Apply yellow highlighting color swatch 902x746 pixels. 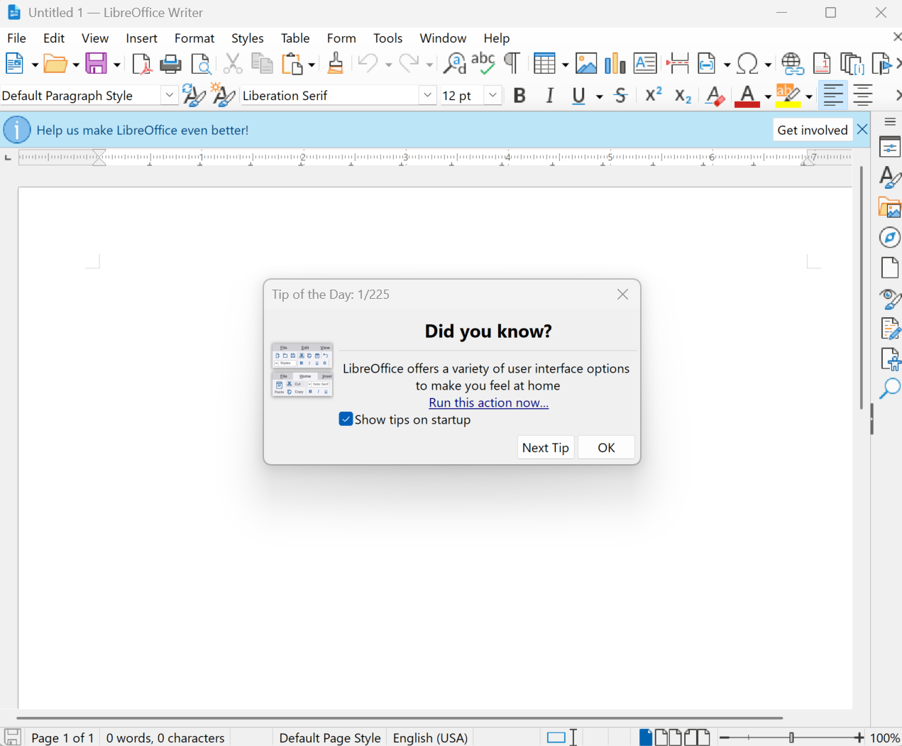tap(788, 97)
